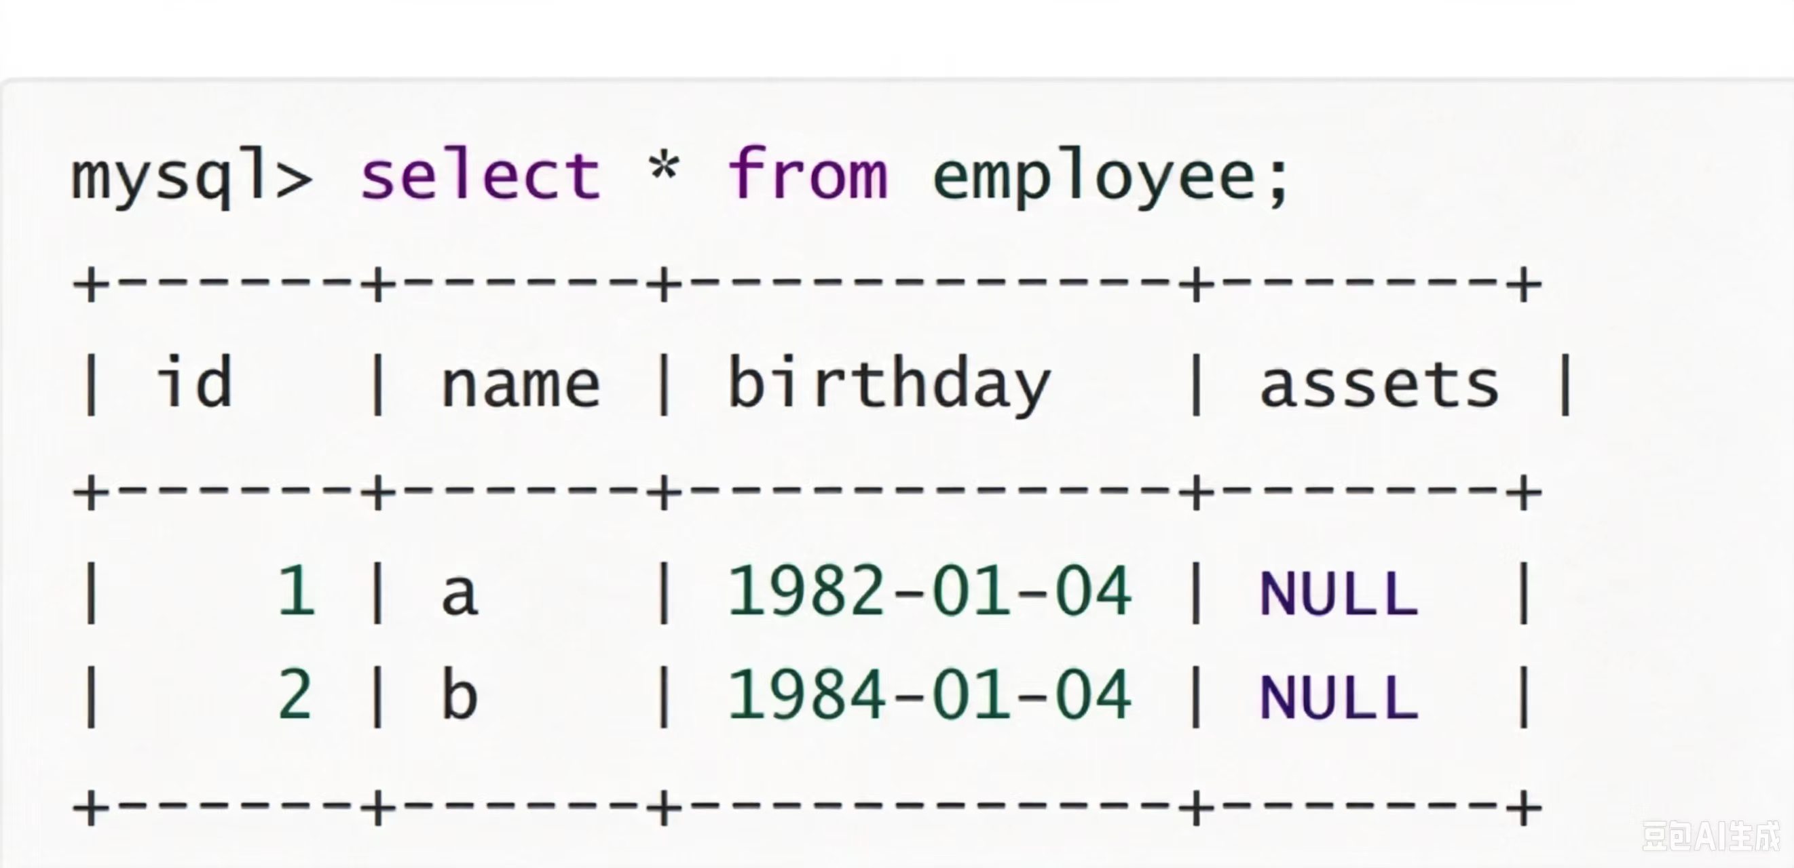Click the id value 2 cell

pyautogui.click(x=295, y=694)
